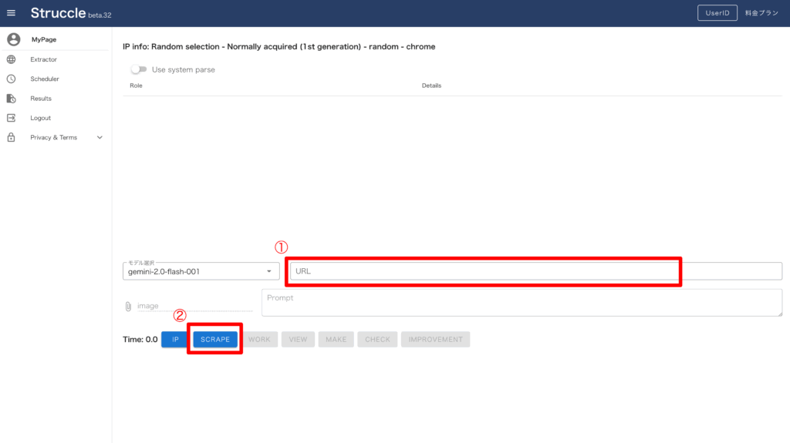Open the hamburger menu icon
The image size is (790, 443).
[11, 13]
